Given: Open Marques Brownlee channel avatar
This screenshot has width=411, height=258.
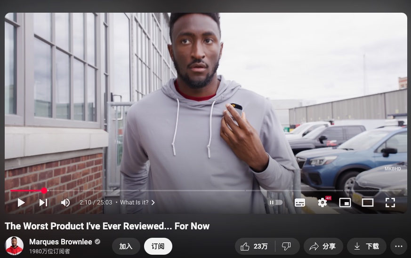Looking at the screenshot, I should point(14,246).
